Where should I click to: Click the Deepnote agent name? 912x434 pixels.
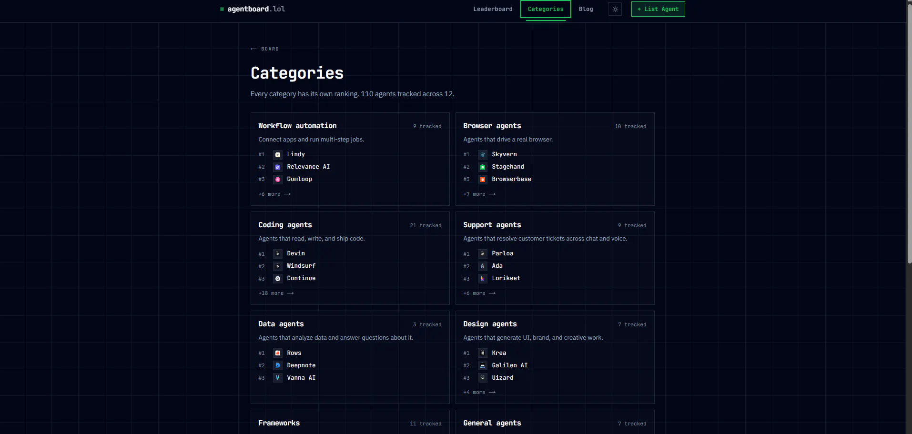[x=301, y=365]
